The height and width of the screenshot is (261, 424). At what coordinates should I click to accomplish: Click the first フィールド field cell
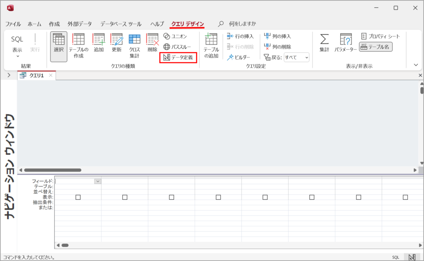pyautogui.click(x=78, y=181)
